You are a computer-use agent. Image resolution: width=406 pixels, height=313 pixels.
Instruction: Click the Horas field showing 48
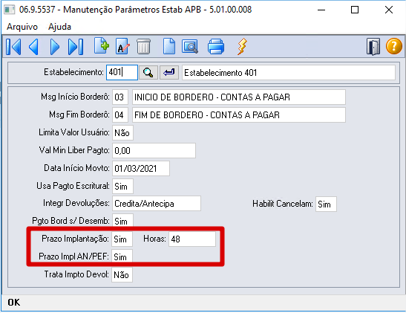tap(192, 239)
